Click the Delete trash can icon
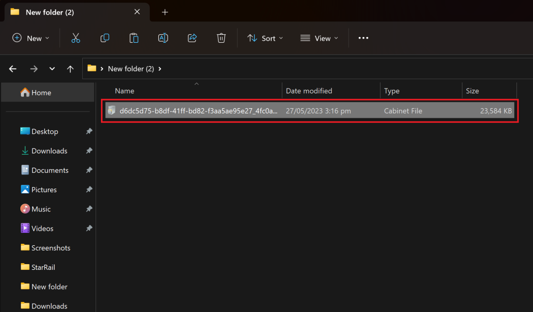The image size is (533, 312). (221, 38)
